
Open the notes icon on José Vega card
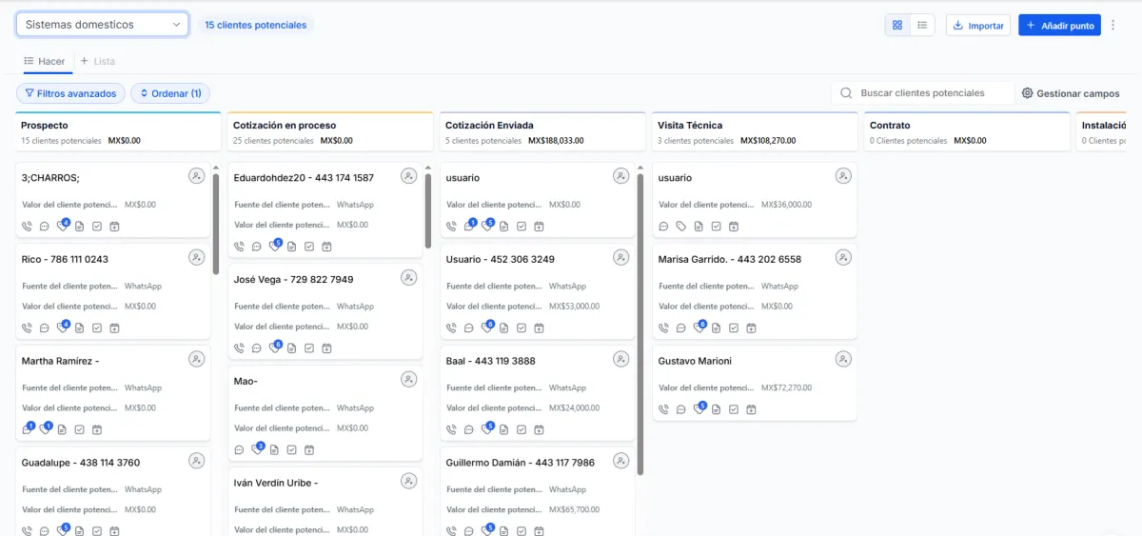tap(292, 348)
